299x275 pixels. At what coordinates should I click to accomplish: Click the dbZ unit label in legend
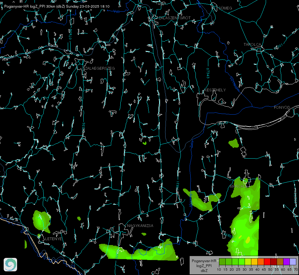[204, 271]
